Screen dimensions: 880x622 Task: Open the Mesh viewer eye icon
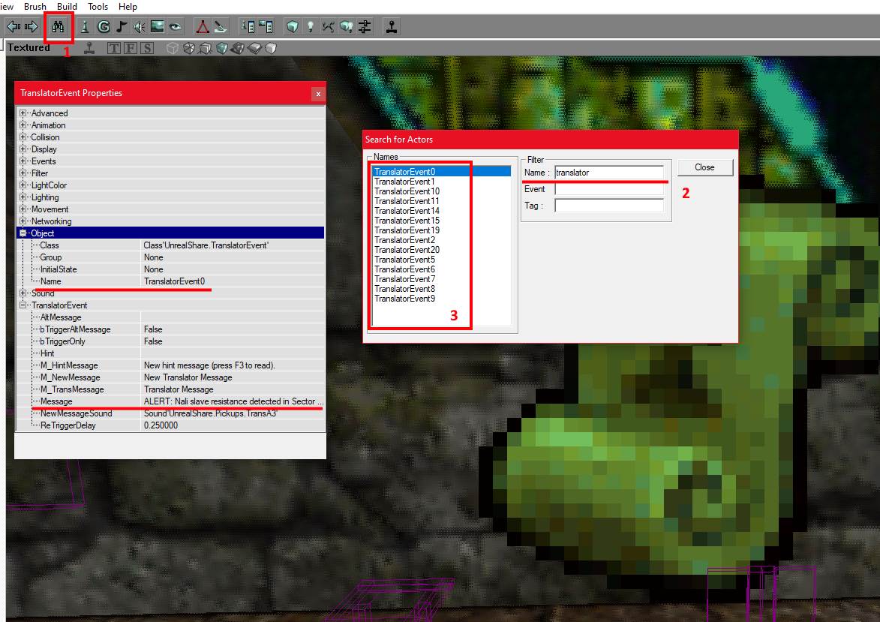176,26
